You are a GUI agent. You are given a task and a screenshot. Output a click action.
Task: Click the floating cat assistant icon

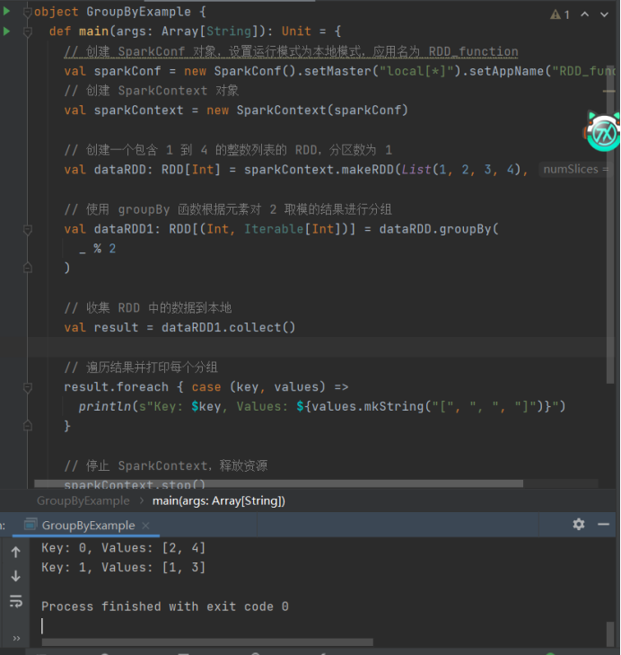click(x=602, y=131)
